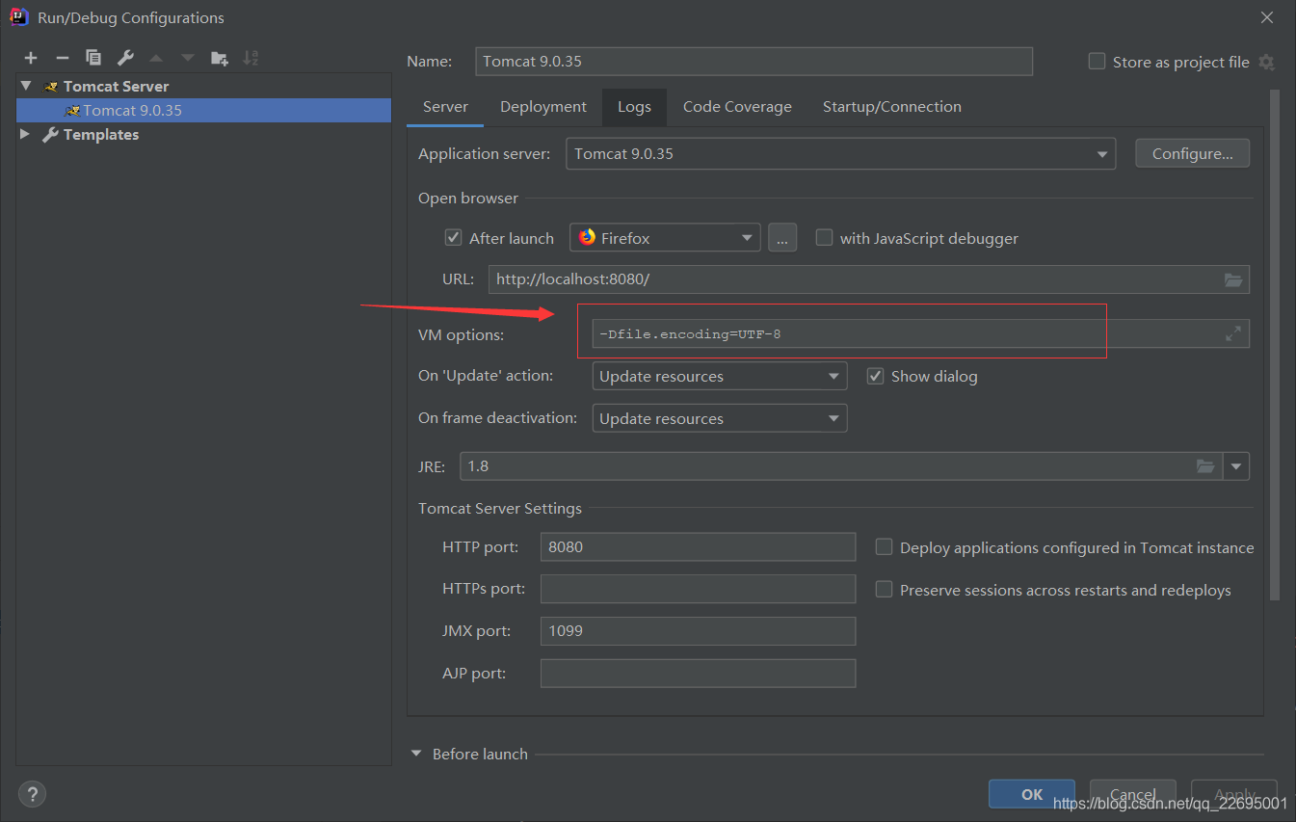Browse the JRE folder icon
Viewport: 1296px width, 822px height.
[x=1205, y=465]
